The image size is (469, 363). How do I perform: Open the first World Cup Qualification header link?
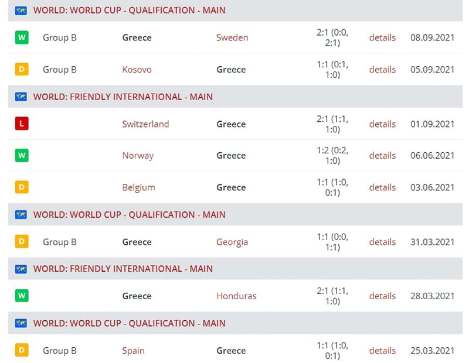tap(129, 10)
